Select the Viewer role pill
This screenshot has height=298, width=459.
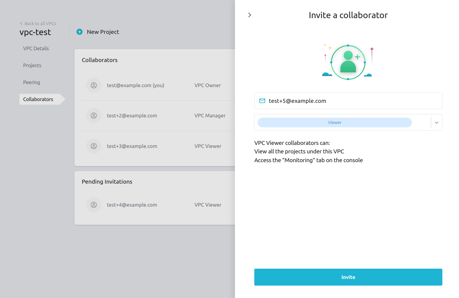334,123
